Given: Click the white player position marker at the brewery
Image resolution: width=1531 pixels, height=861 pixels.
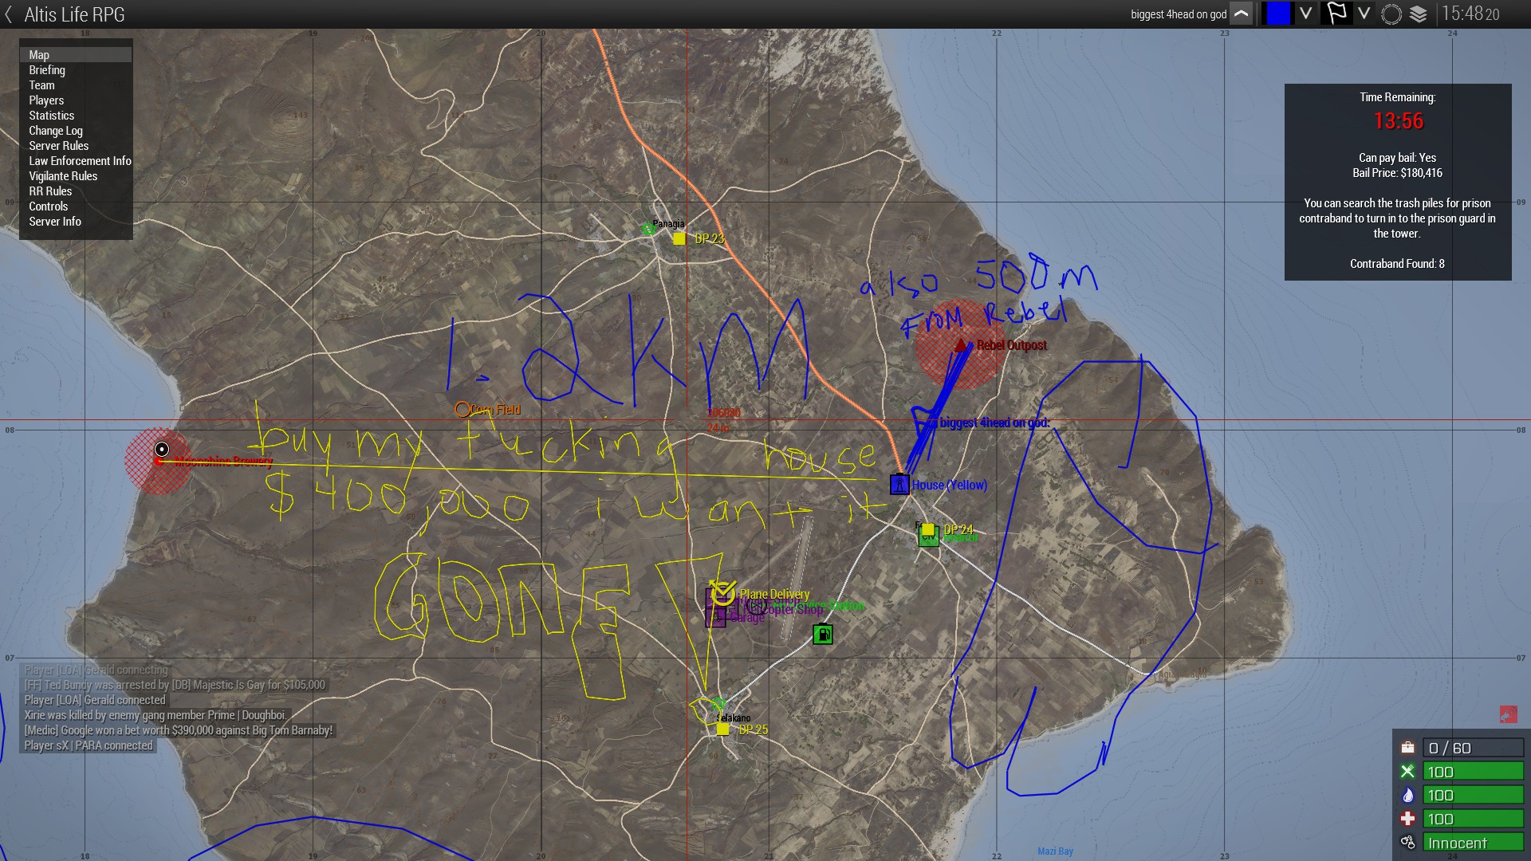Looking at the screenshot, I should coord(162,449).
